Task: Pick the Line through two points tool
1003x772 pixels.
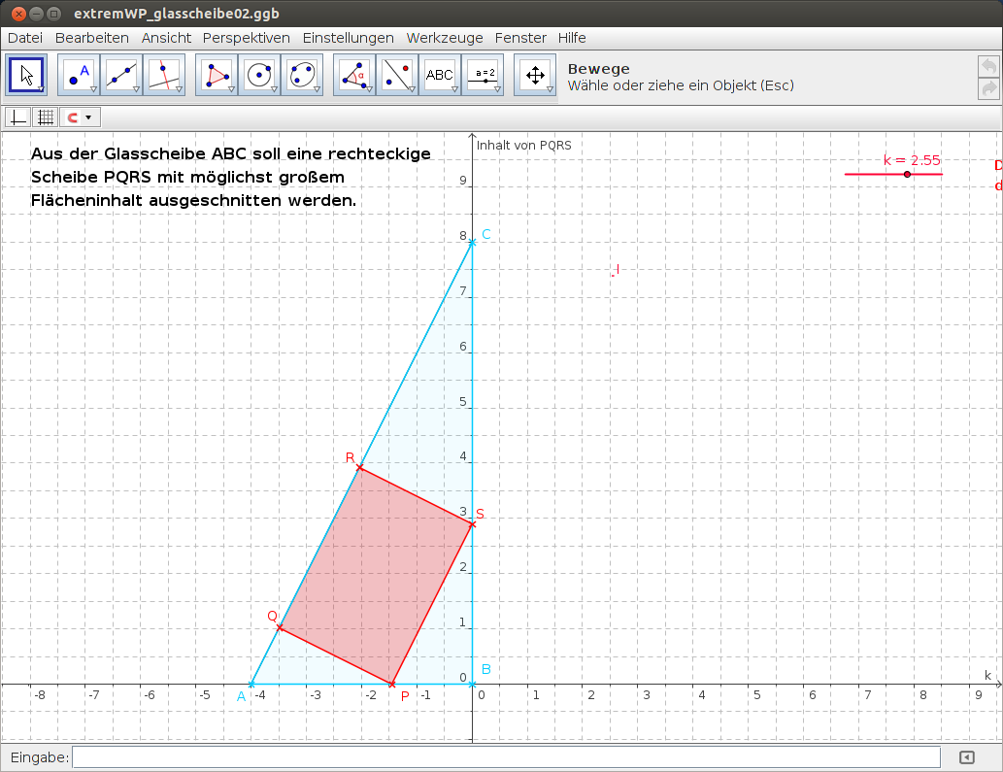Action: 121,74
